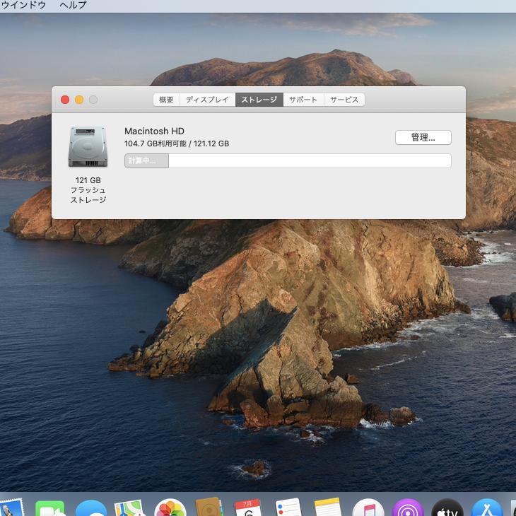Open Reminders from the Dock
The height and width of the screenshot is (516, 516).
[x=288, y=509]
